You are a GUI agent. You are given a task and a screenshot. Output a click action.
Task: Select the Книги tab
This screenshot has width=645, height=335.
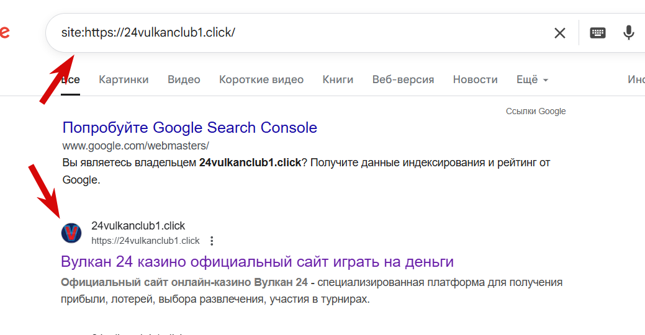338,80
